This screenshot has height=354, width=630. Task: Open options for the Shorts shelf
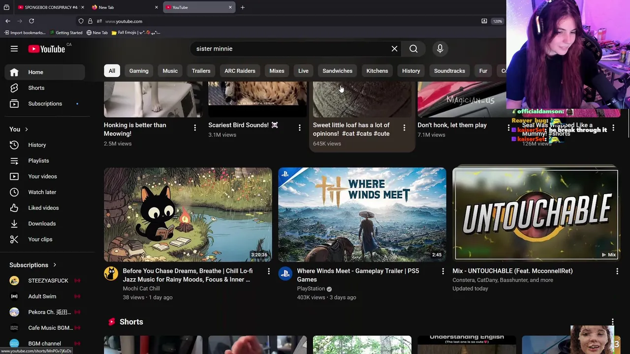[x=612, y=322]
